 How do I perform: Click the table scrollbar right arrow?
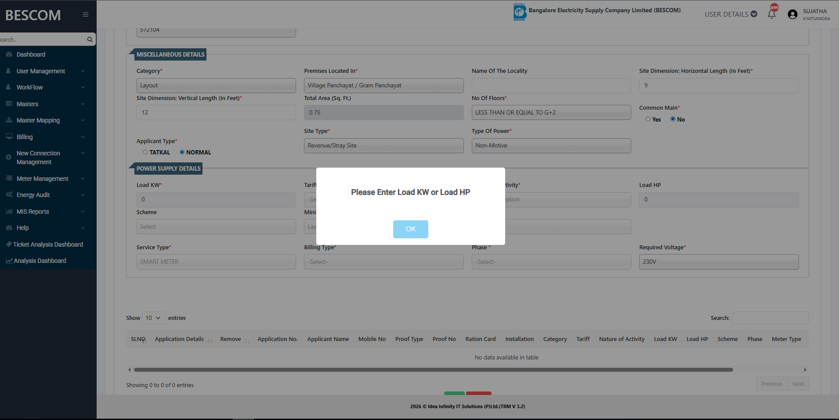pyautogui.click(x=805, y=370)
